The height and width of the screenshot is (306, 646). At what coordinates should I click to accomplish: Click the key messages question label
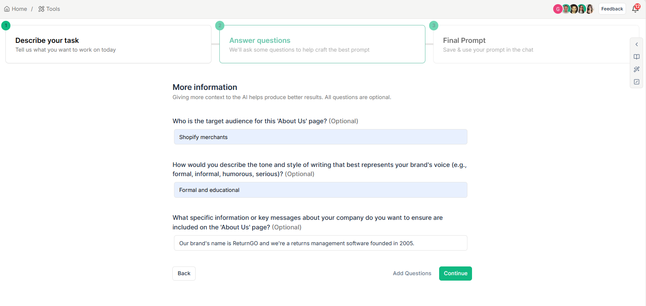click(308, 222)
